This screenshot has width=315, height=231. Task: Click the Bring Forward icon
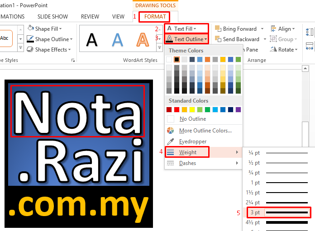click(218, 28)
